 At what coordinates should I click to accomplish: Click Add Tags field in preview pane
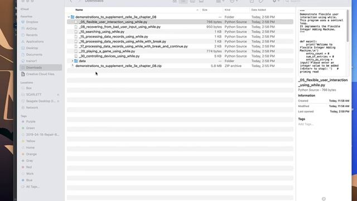(306, 124)
